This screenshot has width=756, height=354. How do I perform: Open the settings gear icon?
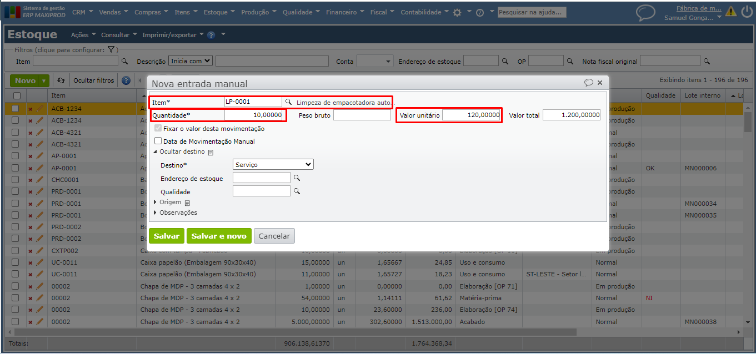457,12
